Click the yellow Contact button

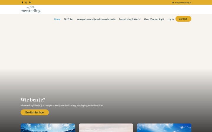[x=183, y=19]
